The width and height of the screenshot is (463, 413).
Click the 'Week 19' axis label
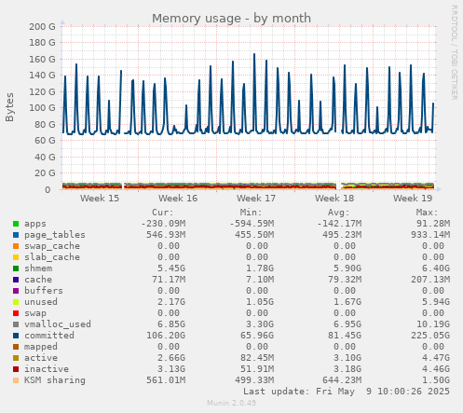click(413, 199)
